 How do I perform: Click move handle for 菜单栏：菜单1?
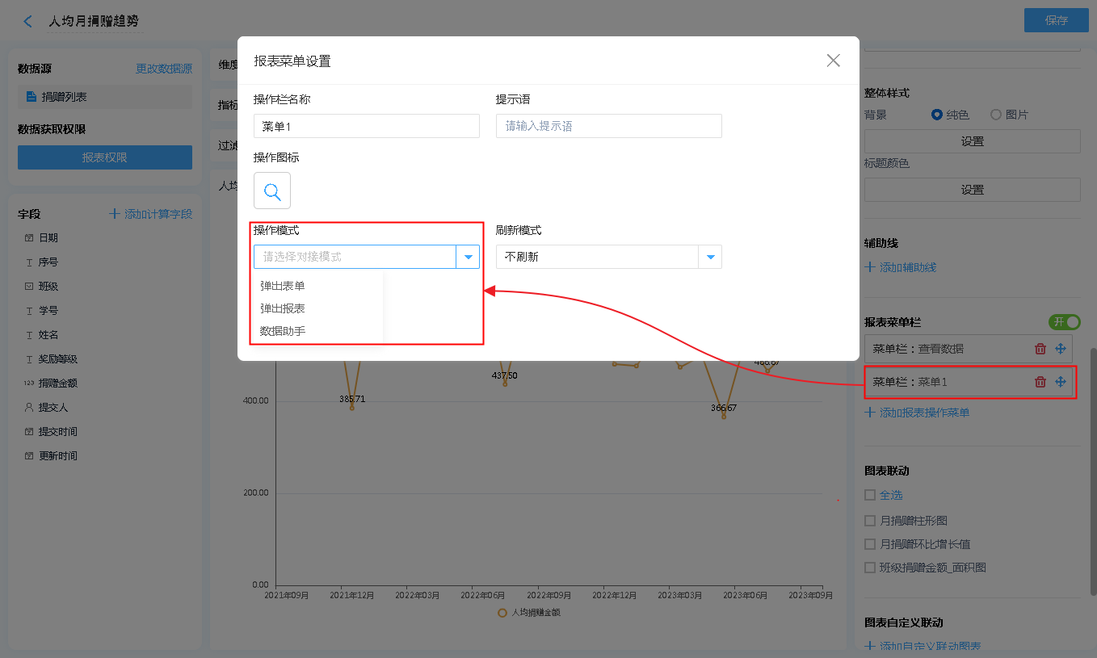click(1061, 382)
